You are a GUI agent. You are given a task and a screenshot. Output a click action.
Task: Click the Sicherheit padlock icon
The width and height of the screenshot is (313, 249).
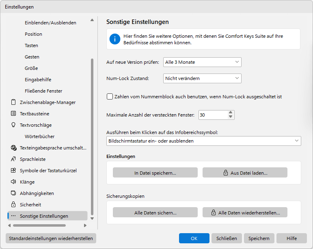coord(13,204)
